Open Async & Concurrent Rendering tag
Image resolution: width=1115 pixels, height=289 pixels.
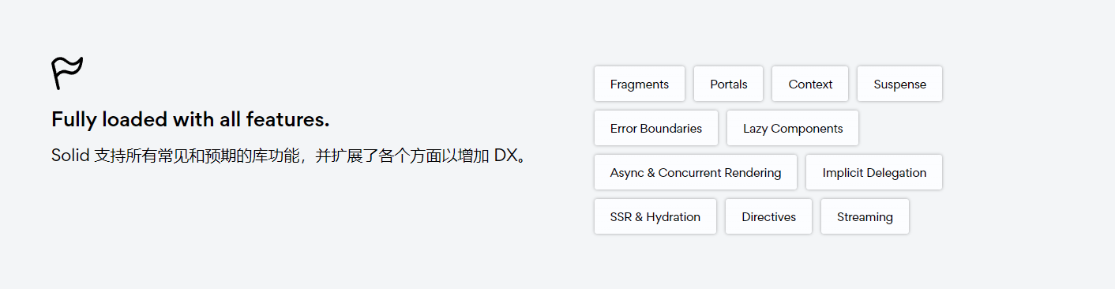(696, 172)
